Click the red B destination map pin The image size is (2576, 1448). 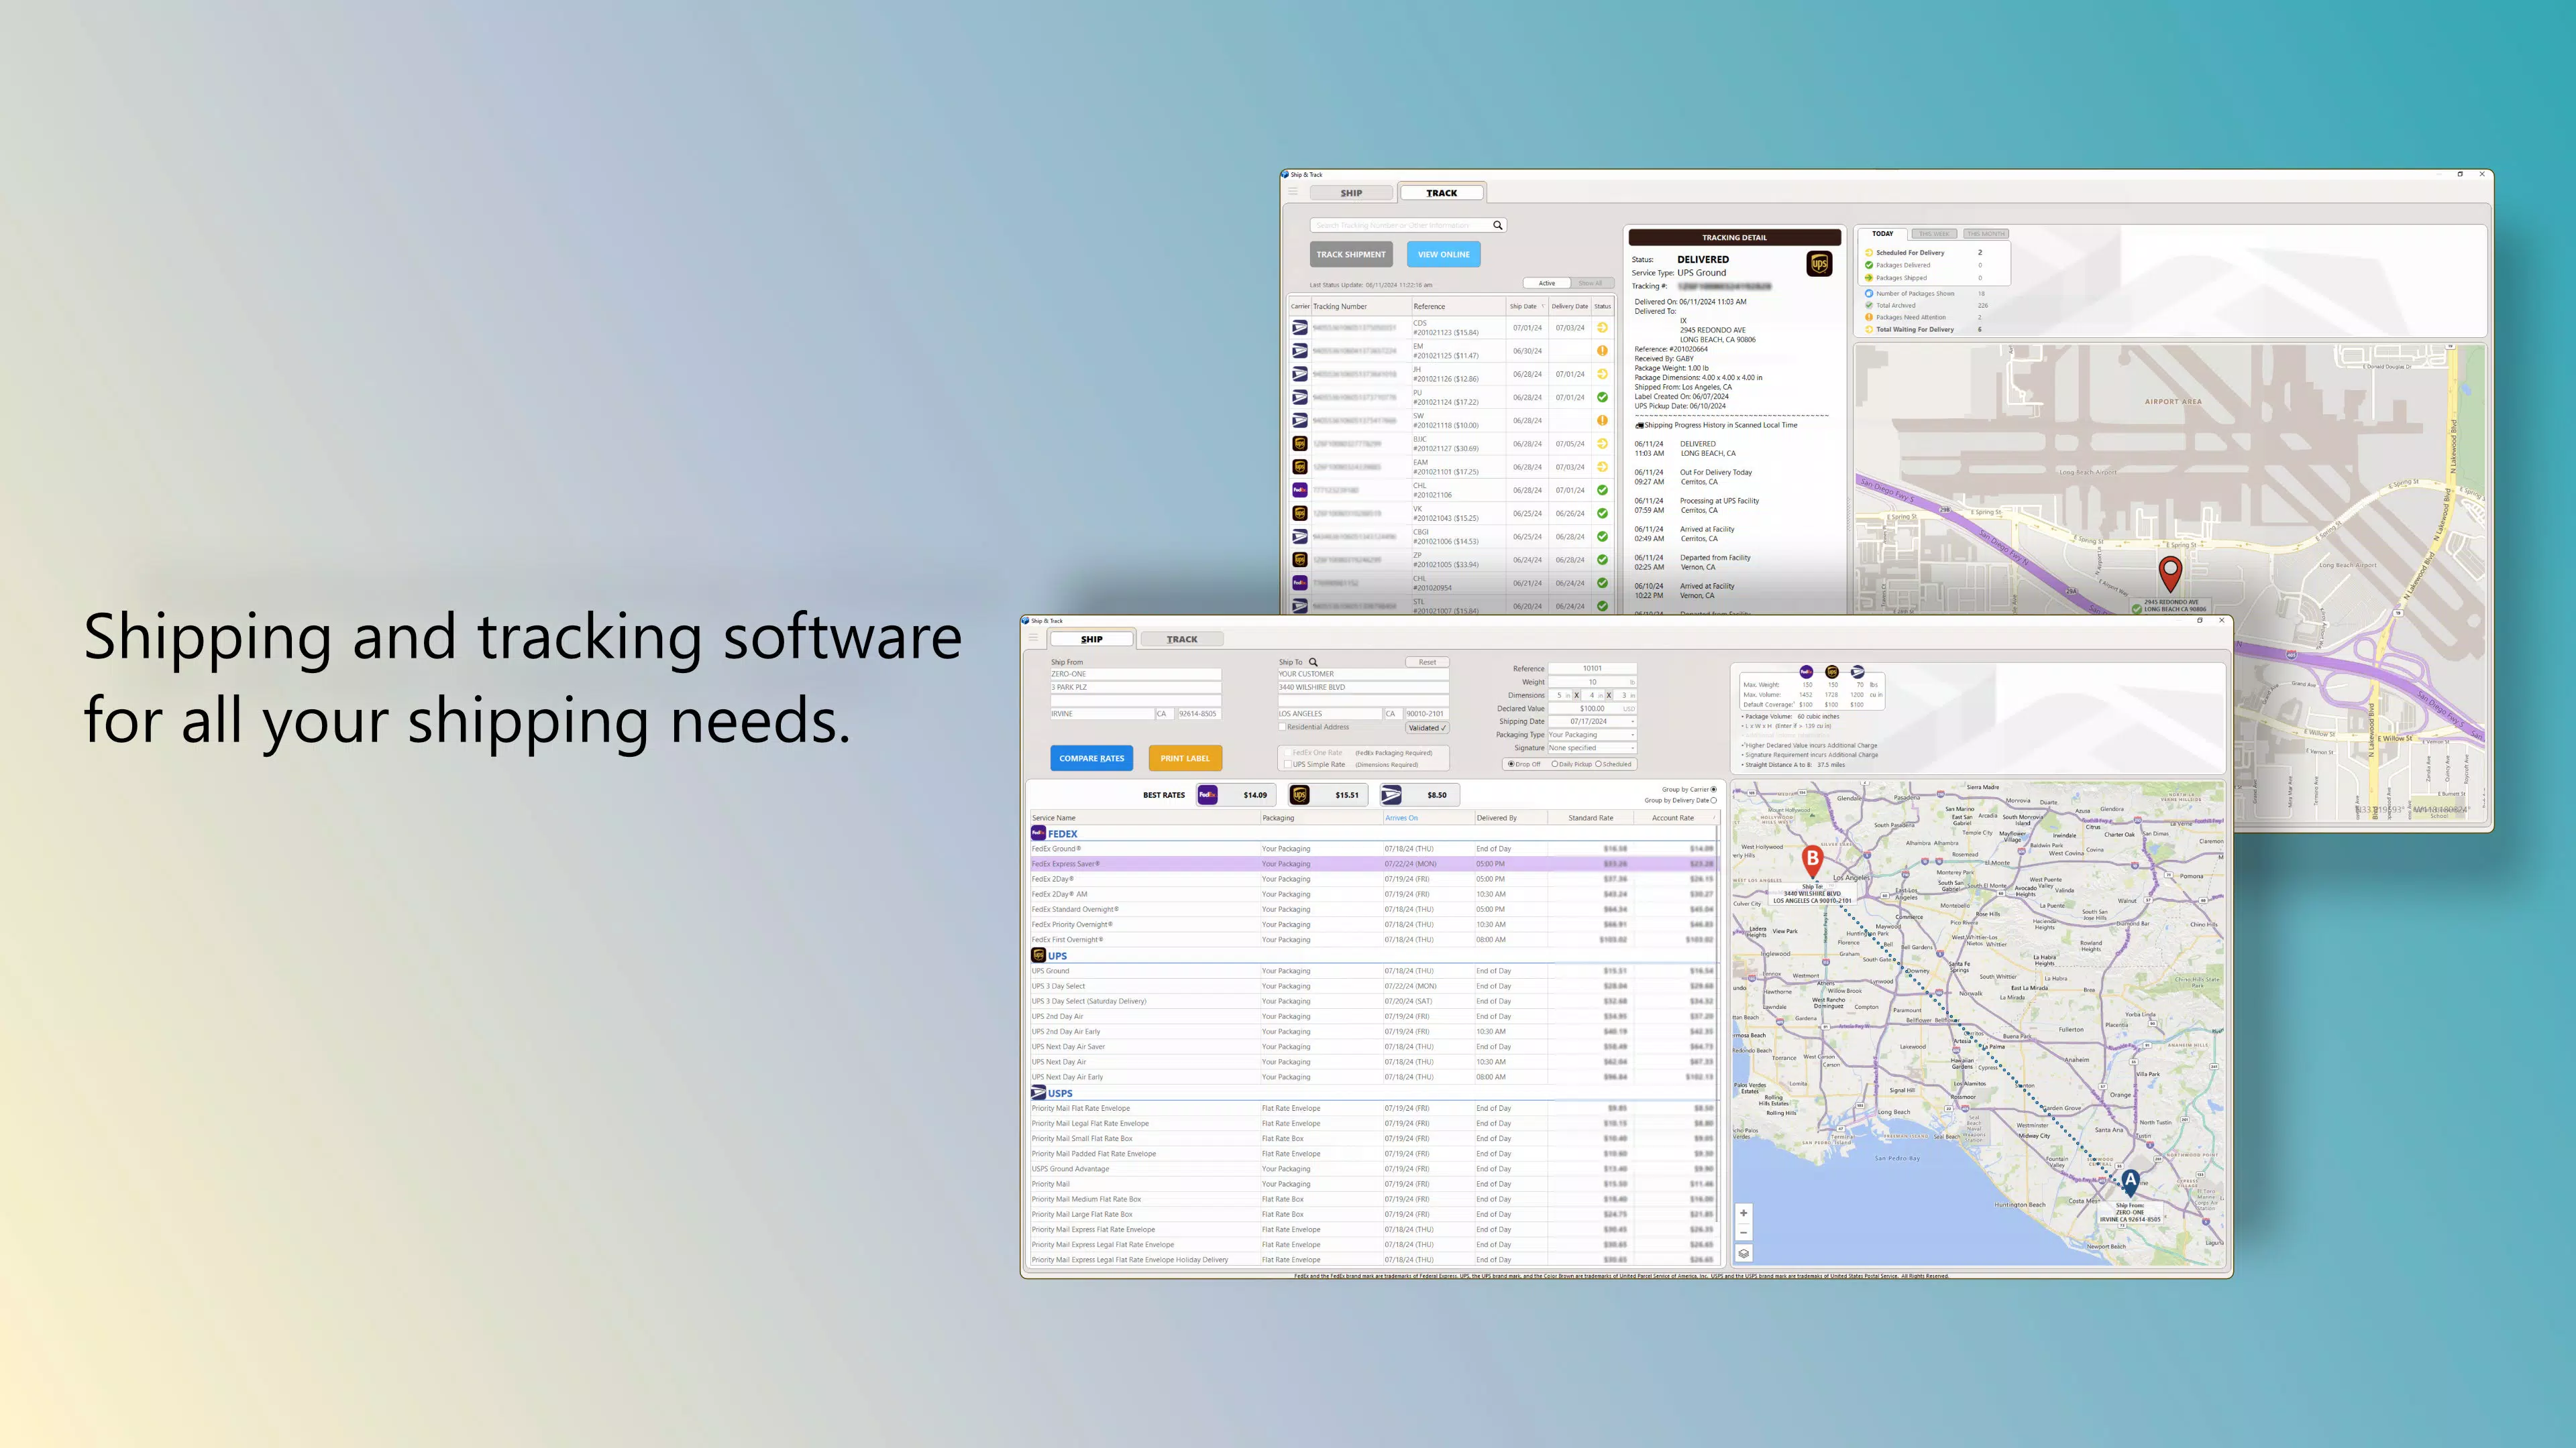(x=1812, y=860)
